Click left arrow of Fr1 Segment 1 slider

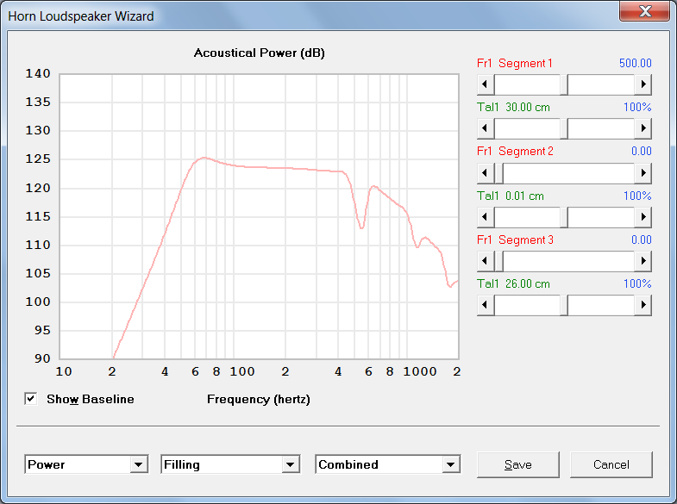click(x=486, y=84)
